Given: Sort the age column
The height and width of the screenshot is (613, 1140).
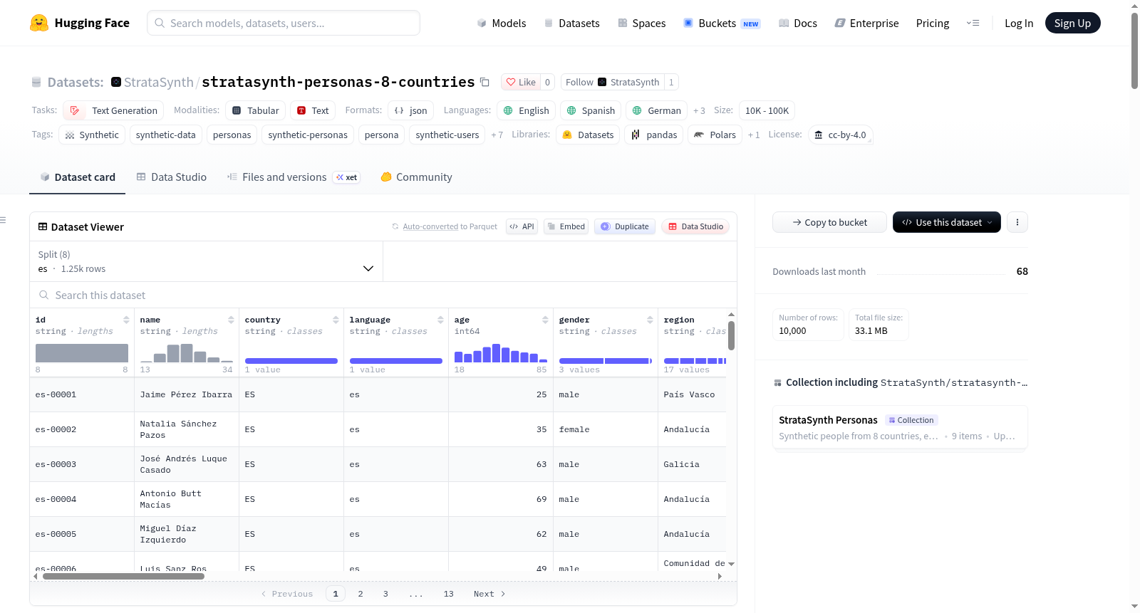Looking at the screenshot, I should 545,320.
